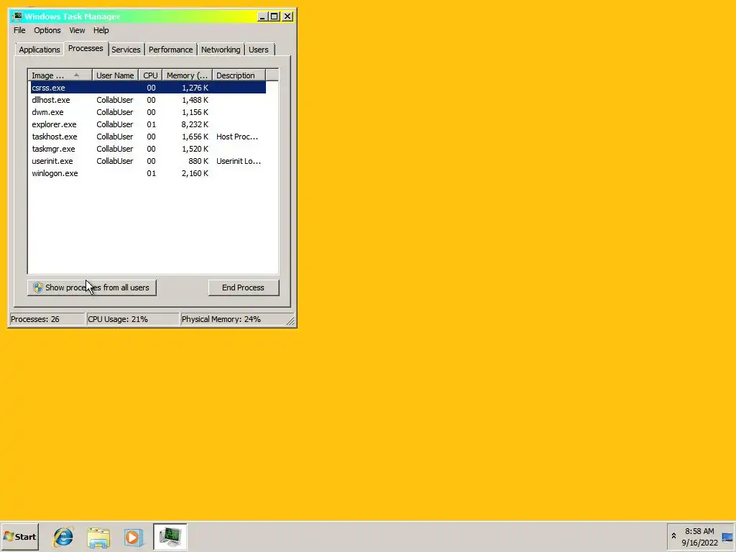Image resolution: width=736 pixels, height=552 pixels.
Task: Show hidden icons arrow in system tray
Action: coord(673,536)
